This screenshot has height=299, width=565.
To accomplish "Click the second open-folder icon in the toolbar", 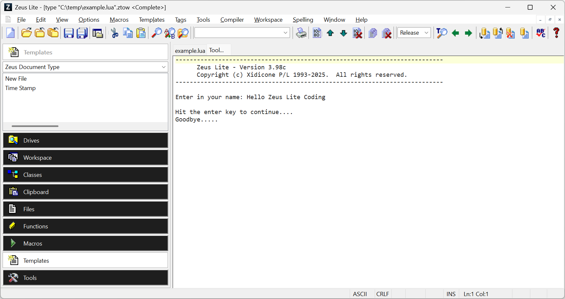I will 40,33.
